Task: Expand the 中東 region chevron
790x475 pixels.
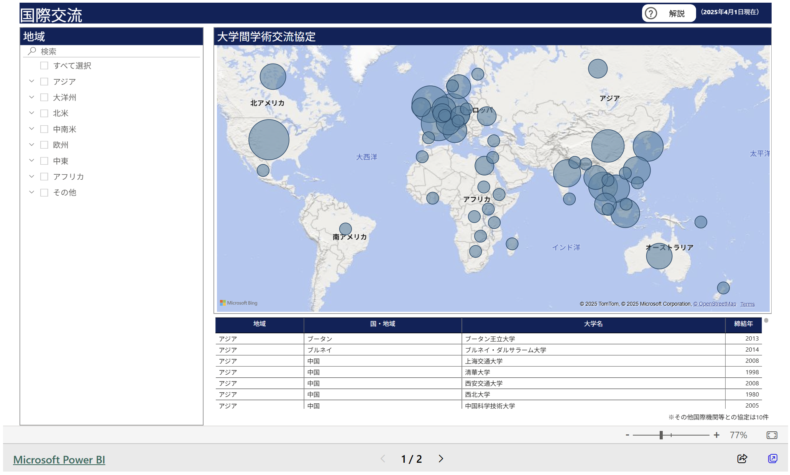Action: click(32, 161)
